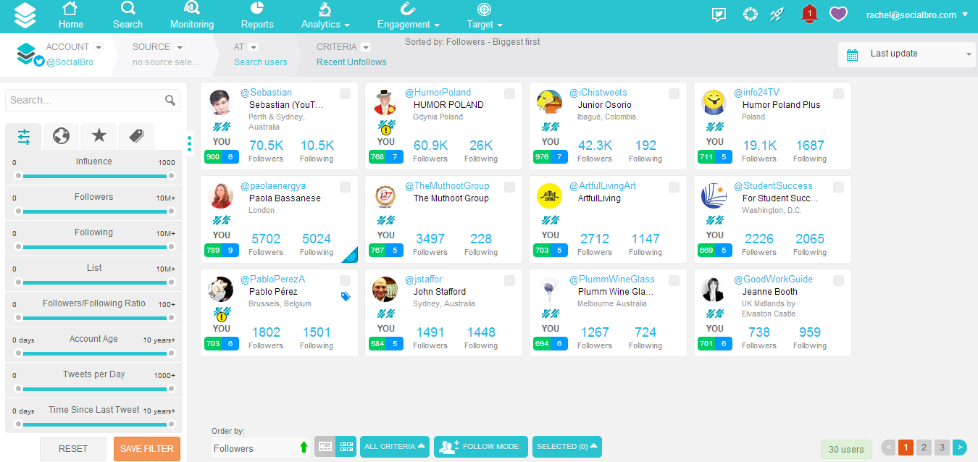Viewport: 978px width, 462px height.
Task: Click the green ascending order arrow
Action: (304, 448)
